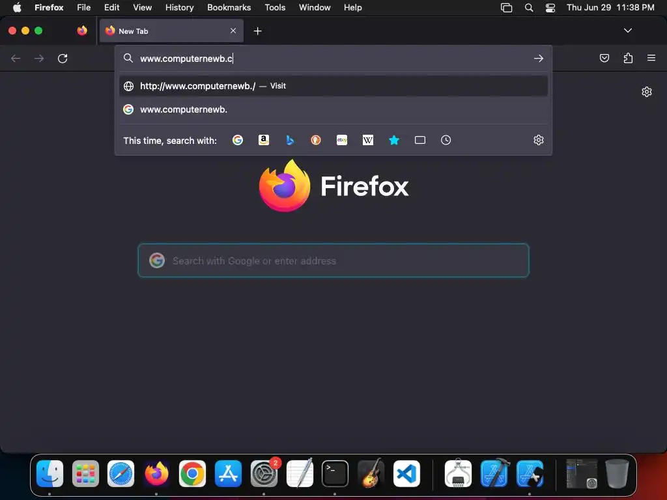Open a new tab with plus button
This screenshot has width=667, height=500.
click(x=257, y=31)
